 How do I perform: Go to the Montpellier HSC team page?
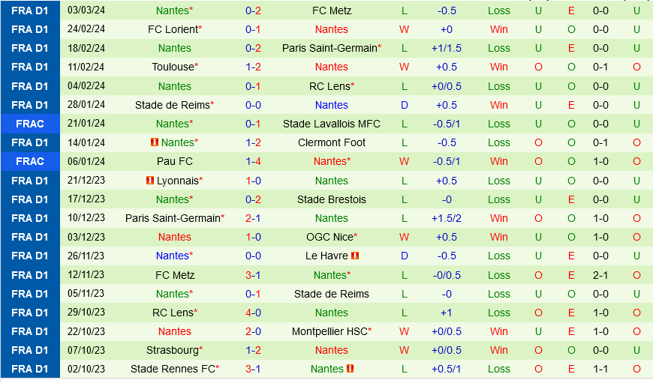pos(329,331)
